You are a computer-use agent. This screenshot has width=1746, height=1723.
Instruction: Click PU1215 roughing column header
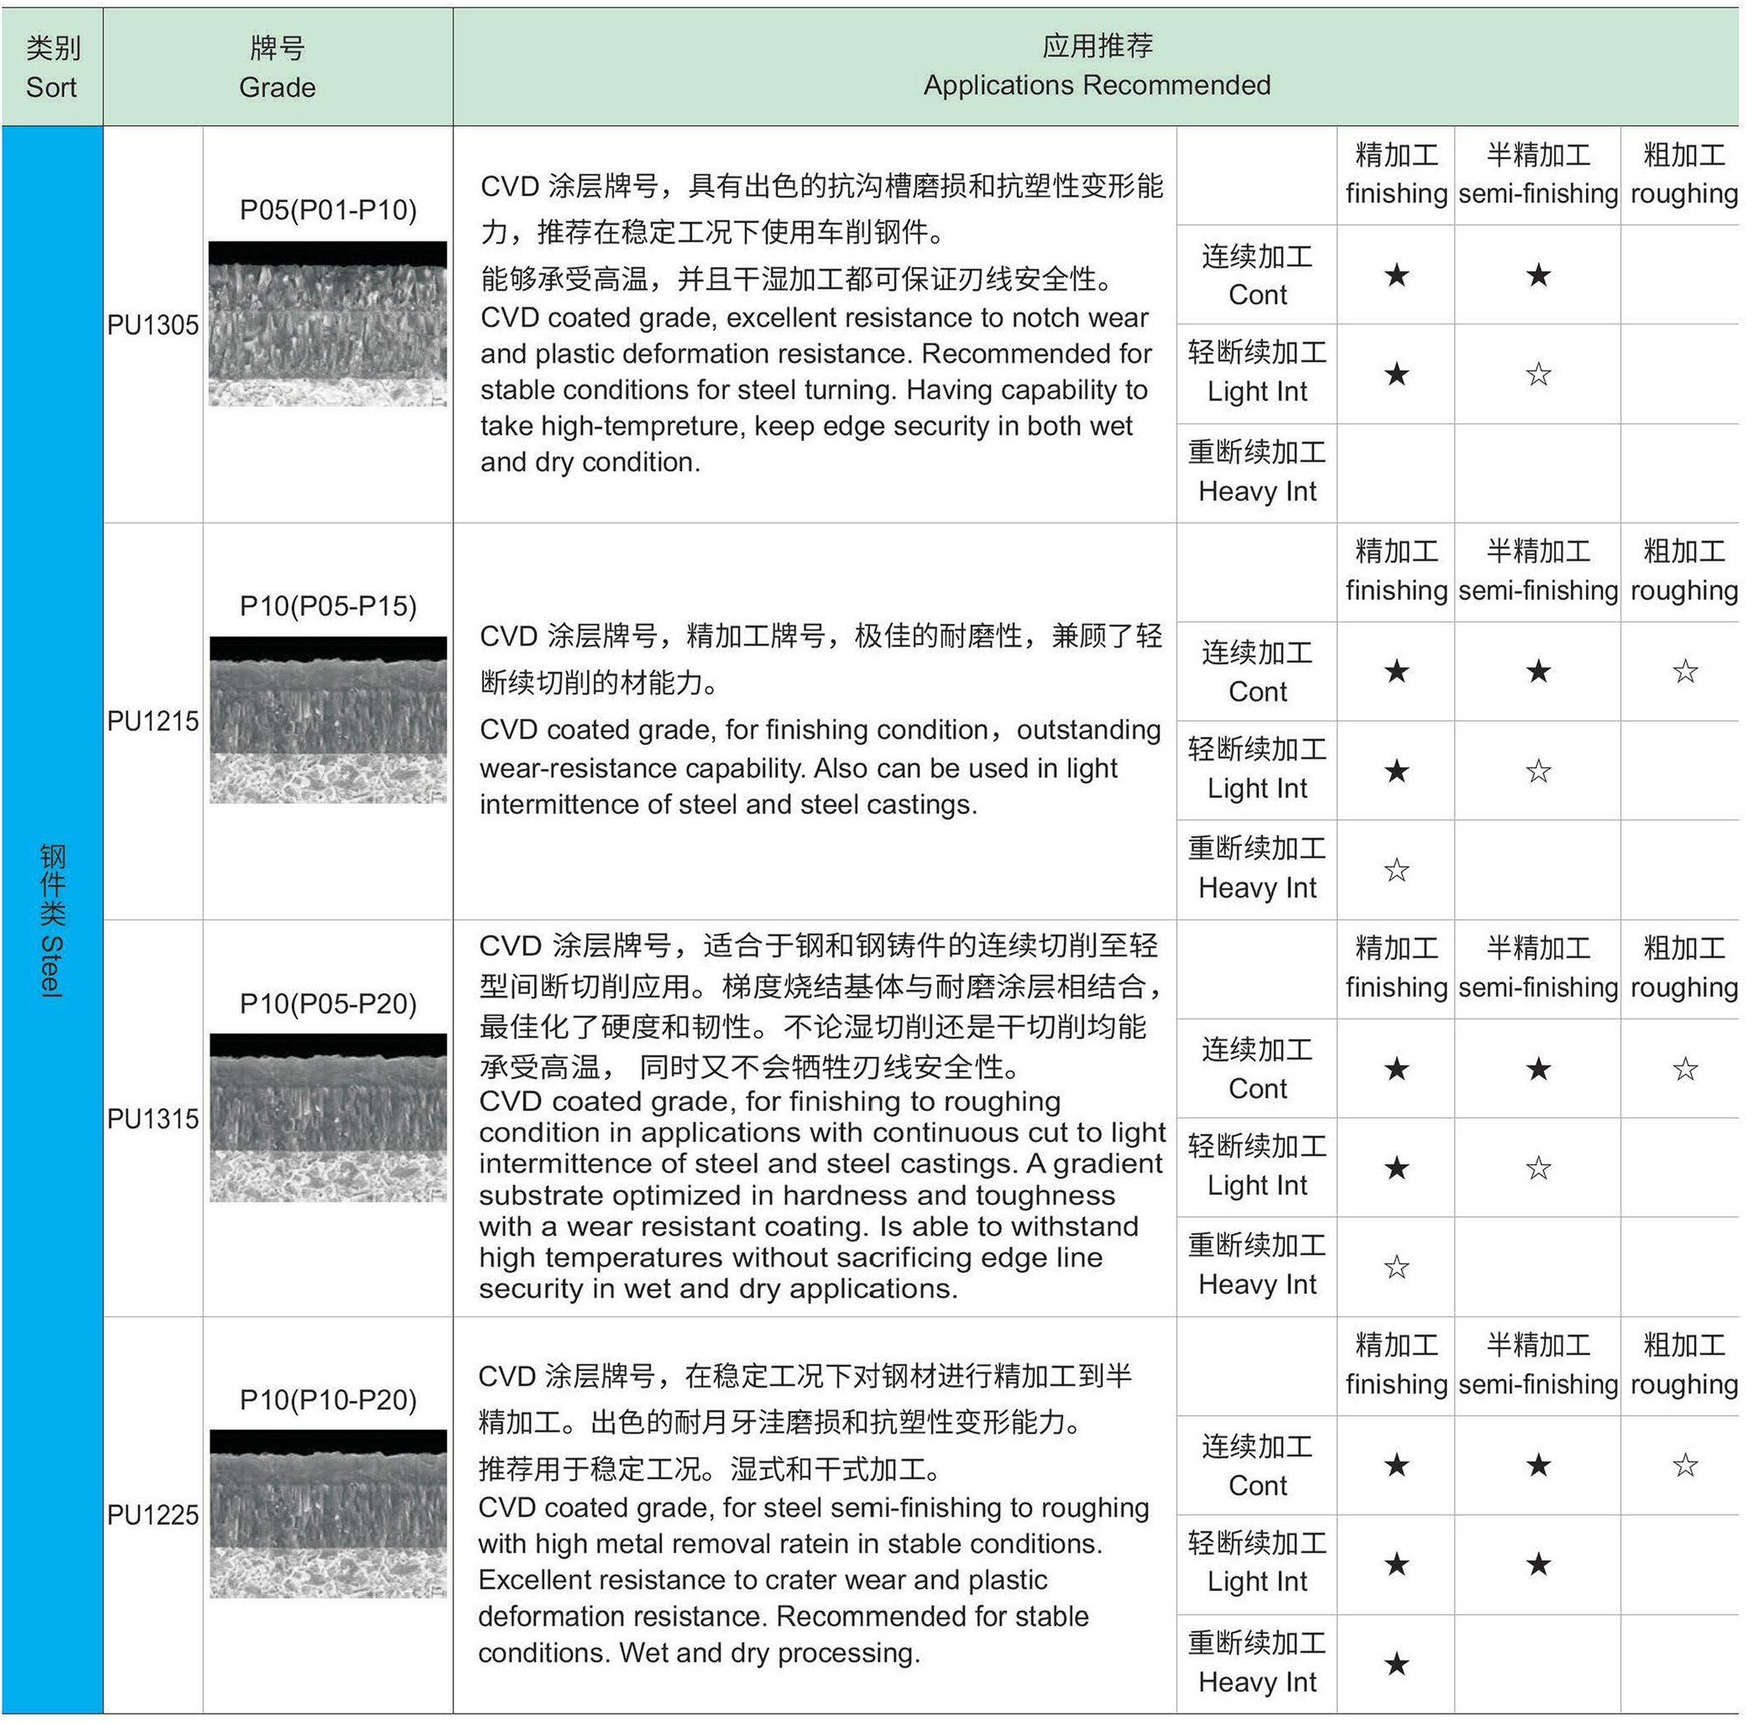pyautogui.click(x=1685, y=570)
